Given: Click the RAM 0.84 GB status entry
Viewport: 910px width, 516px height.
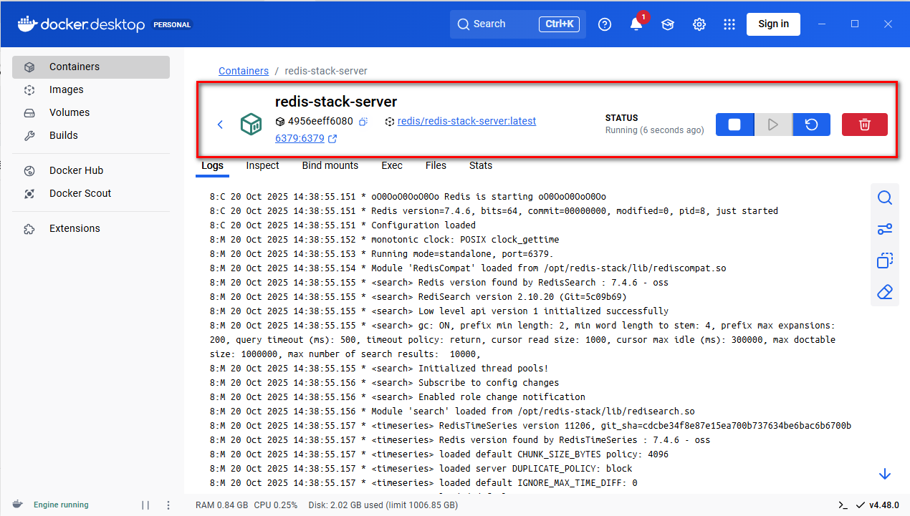Looking at the screenshot, I should 222,505.
